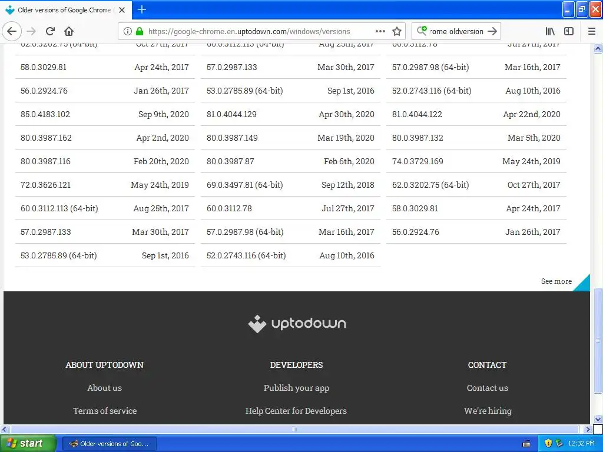The width and height of the screenshot is (603, 452).
Task: Click the Older versions of Goo... taskbar button
Action: click(x=109, y=444)
